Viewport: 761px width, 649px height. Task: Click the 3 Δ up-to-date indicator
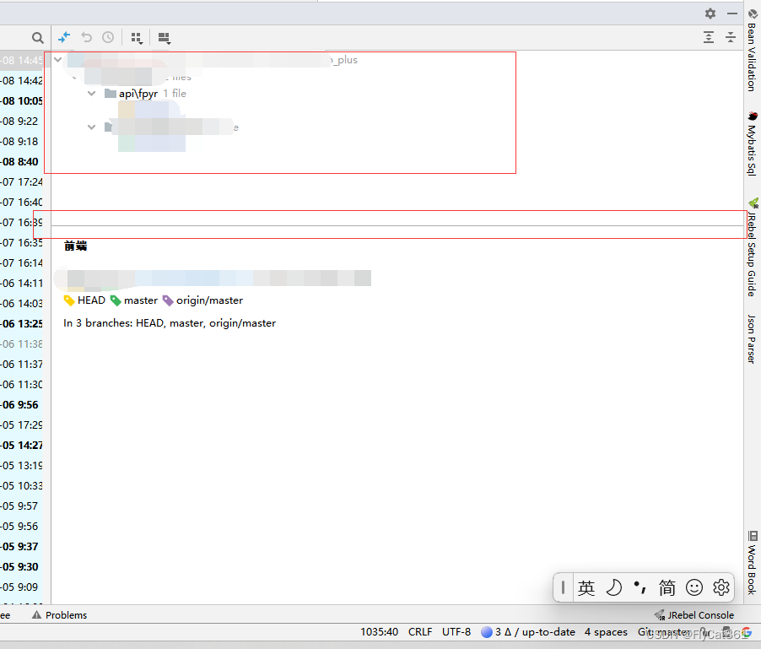point(527,631)
